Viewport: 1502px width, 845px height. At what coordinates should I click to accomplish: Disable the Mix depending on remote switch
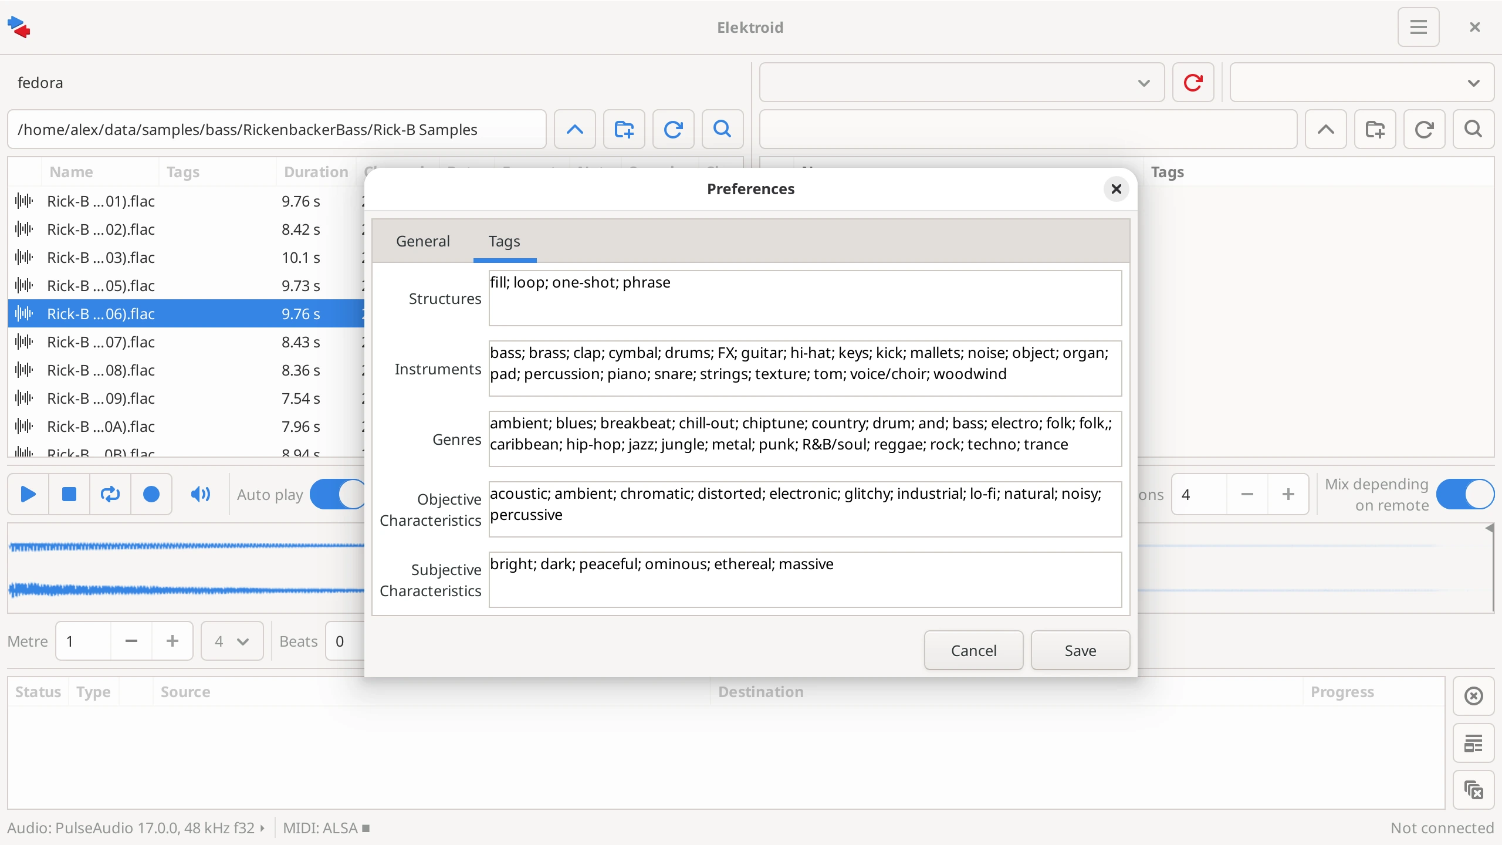point(1465,494)
